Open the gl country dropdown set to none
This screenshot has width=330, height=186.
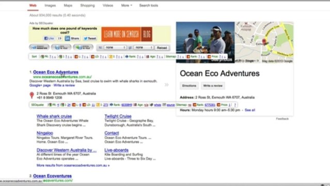pyautogui.click(x=144, y=48)
